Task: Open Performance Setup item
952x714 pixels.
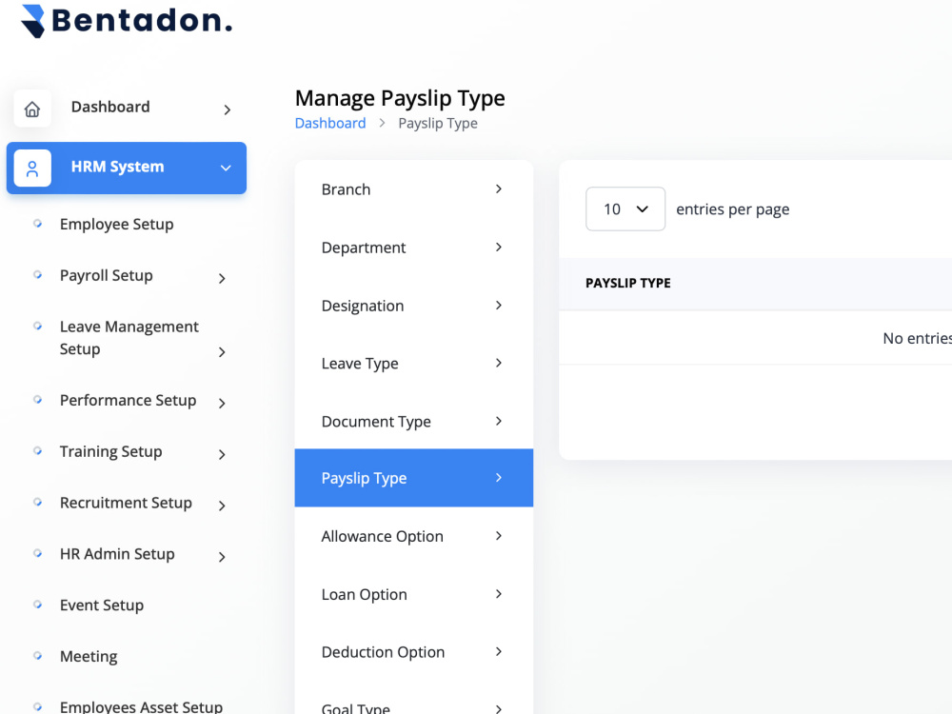Action: [129, 401]
